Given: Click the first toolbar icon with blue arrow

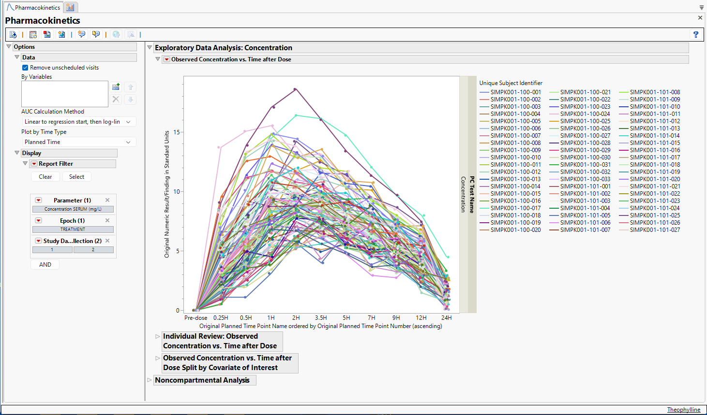Looking at the screenshot, I should point(13,34).
